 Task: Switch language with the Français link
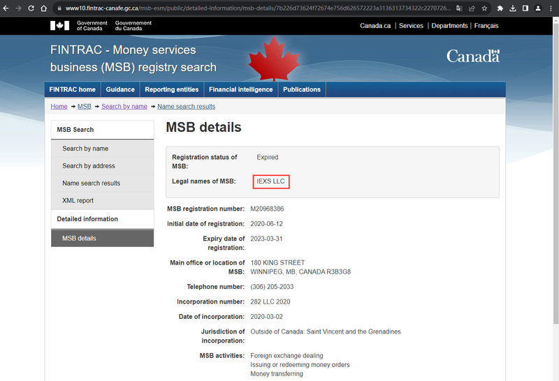point(486,26)
